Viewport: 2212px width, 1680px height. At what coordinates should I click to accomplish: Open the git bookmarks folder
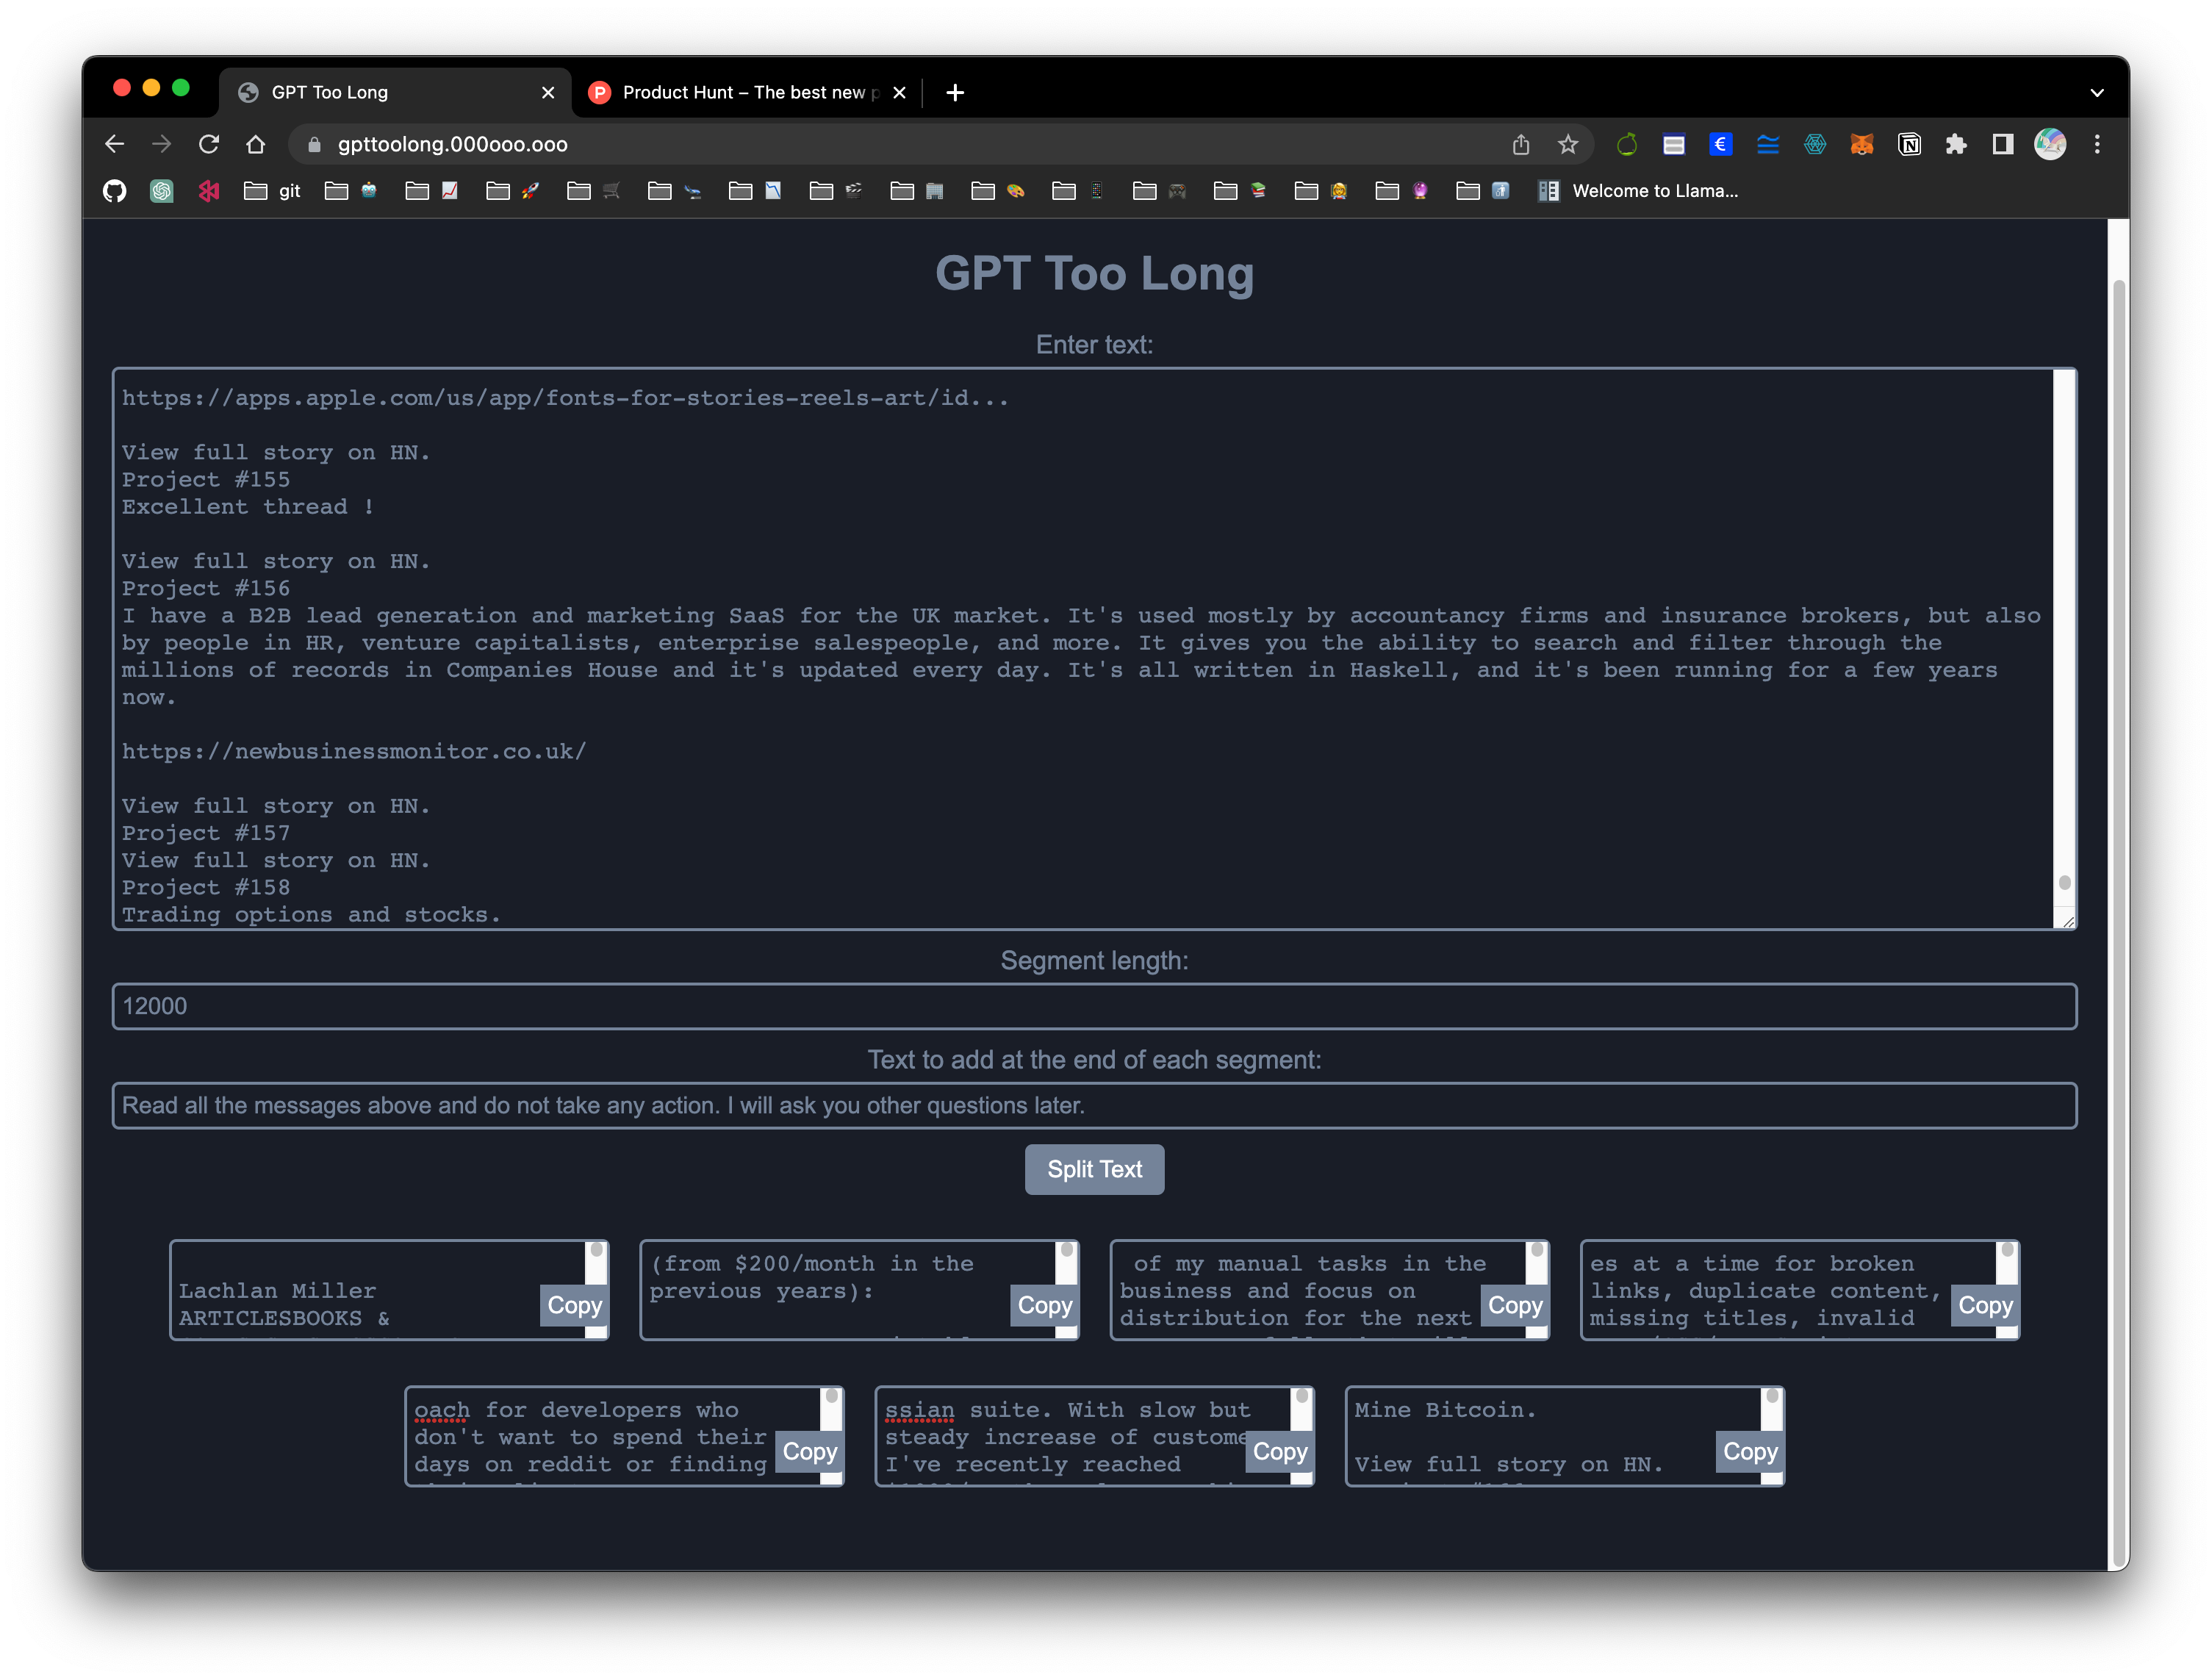pos(272,191)
